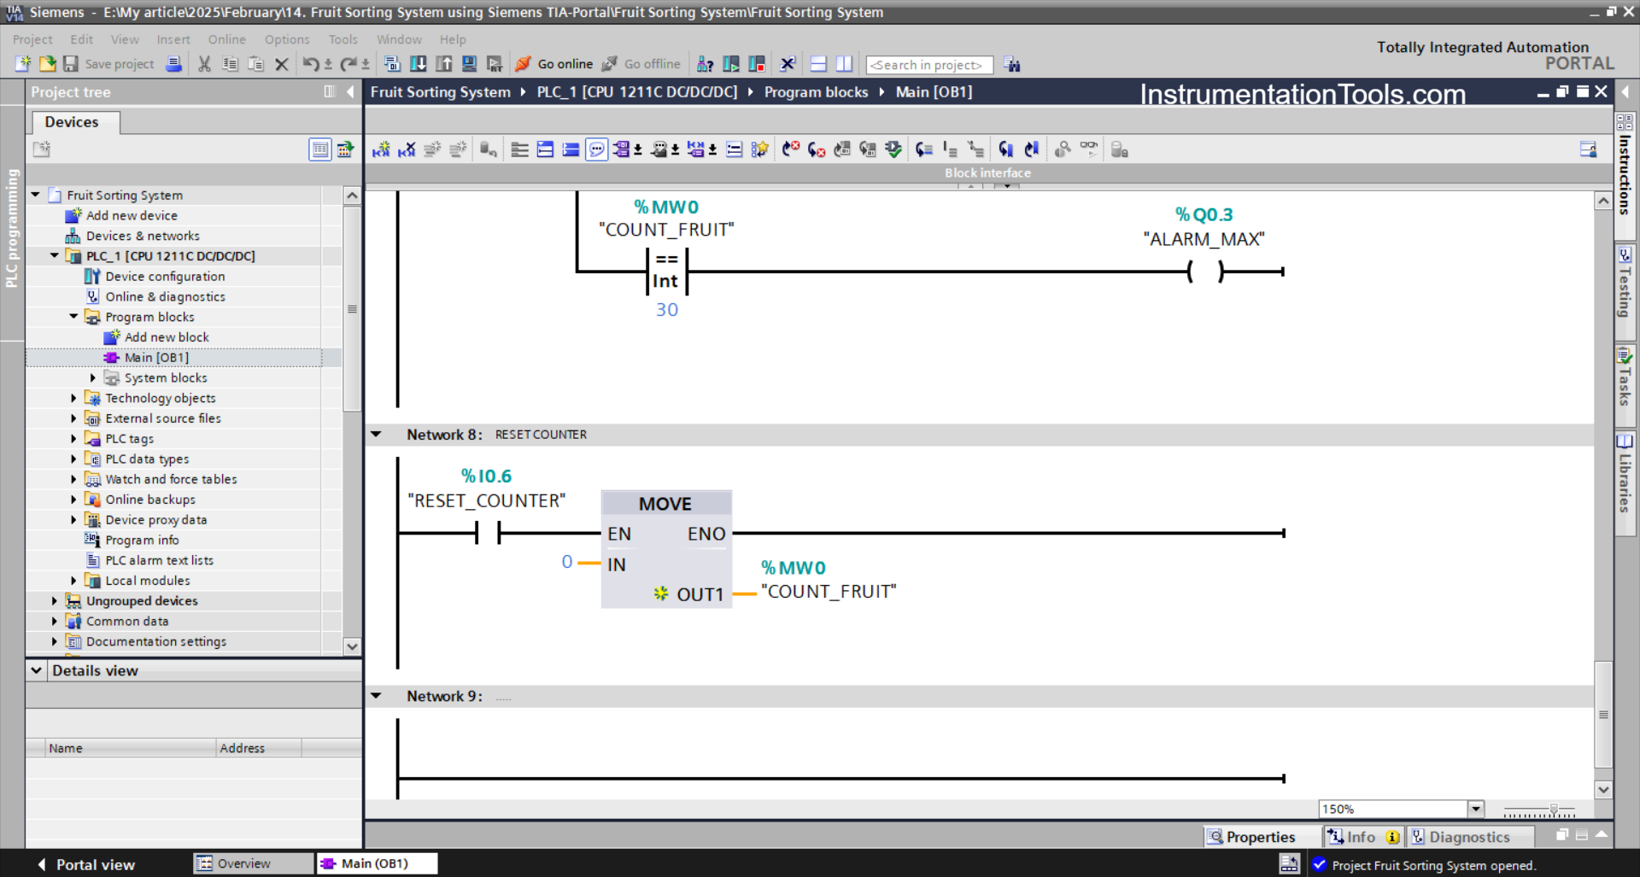Expand Watch and force tables
The height and width of the screenshot is (877, 1640).
[x=73, y=479]
